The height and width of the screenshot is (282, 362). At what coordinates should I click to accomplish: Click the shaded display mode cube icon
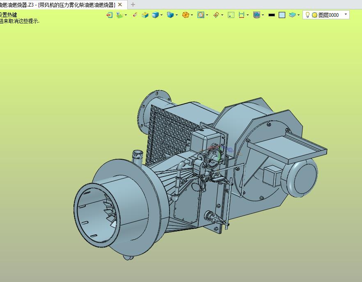[x=170, y=15]
